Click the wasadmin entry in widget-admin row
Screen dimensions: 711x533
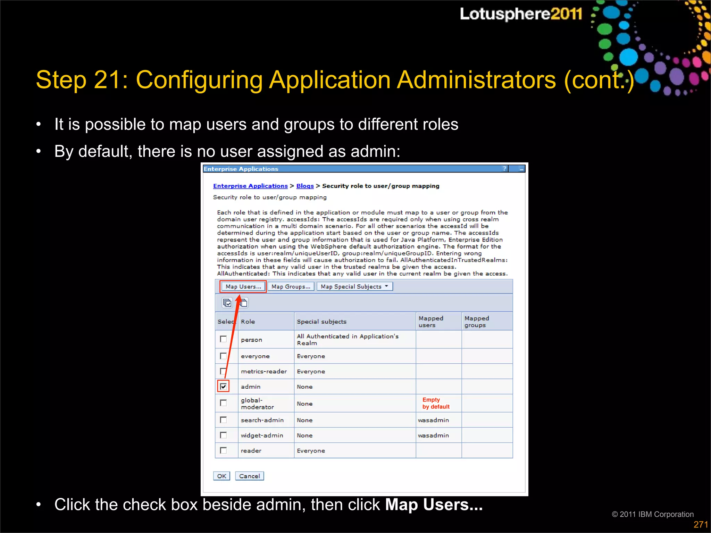pos(433,435)
